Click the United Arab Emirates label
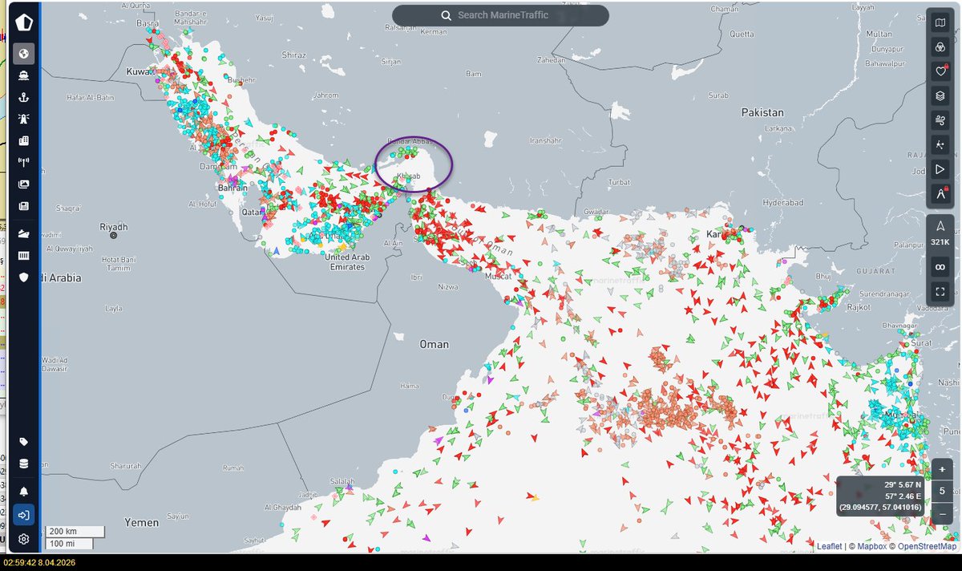 348,262
